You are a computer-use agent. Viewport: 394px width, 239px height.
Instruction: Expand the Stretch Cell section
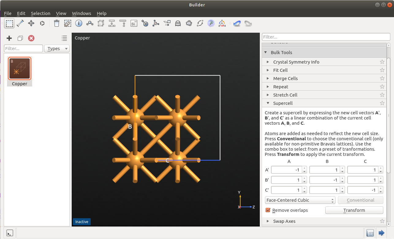tap(268, 95)
